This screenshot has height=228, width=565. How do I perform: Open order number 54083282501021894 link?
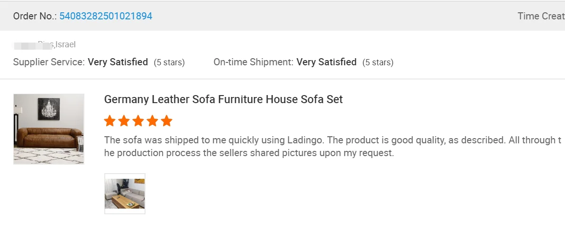106,16
